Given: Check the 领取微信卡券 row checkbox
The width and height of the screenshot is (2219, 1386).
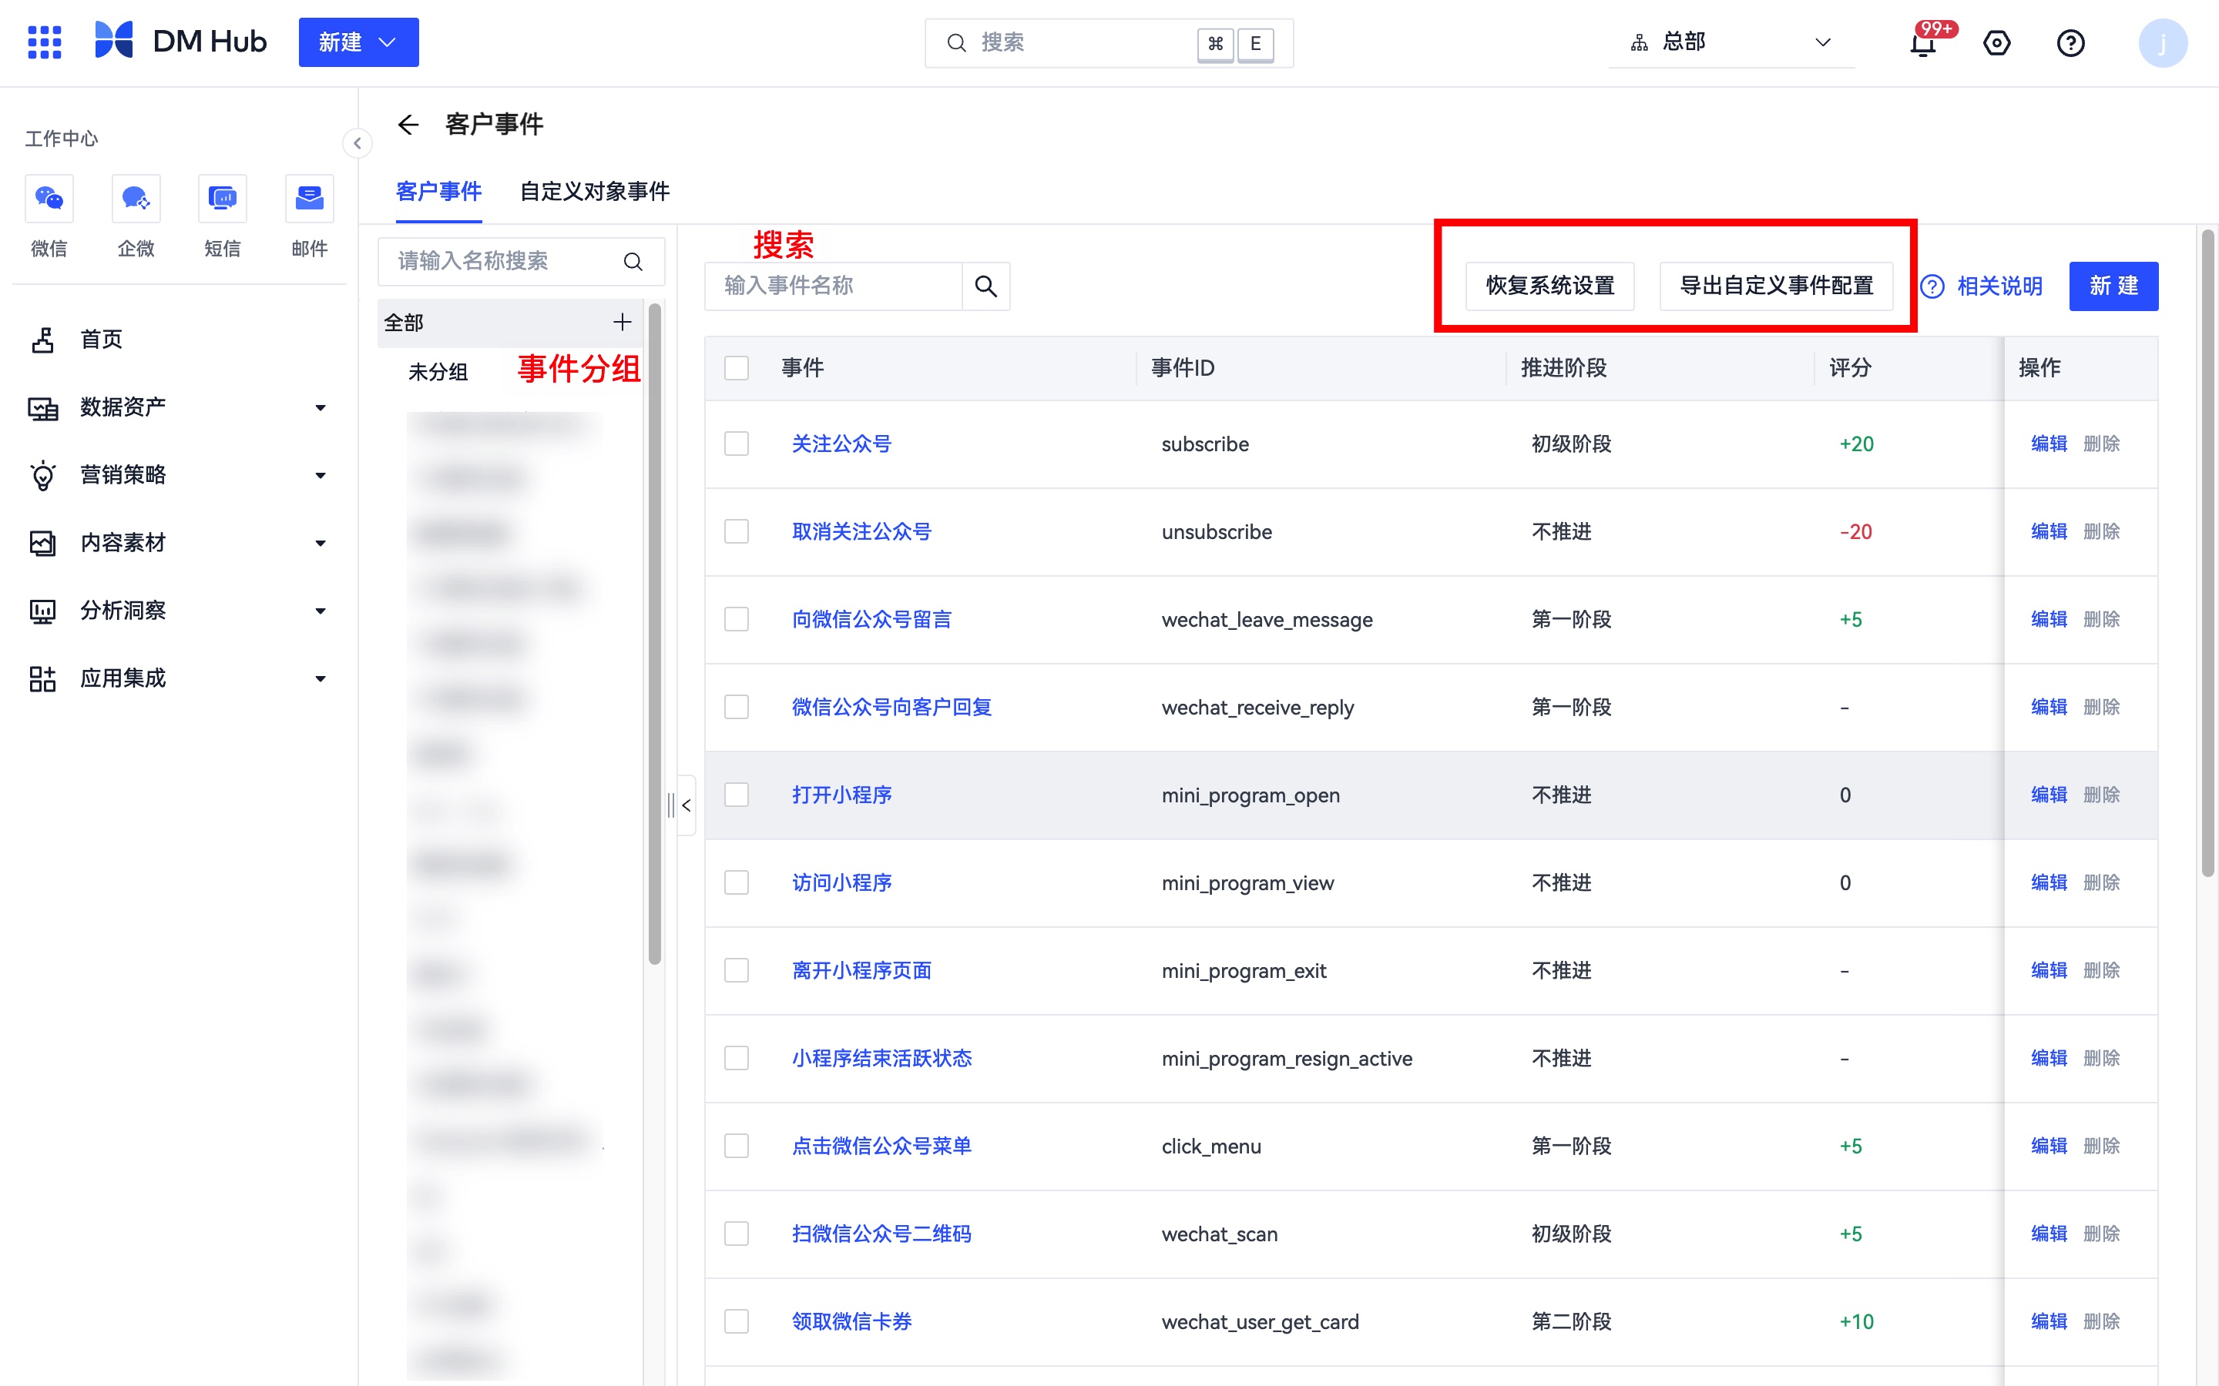Looking at the screenshot, I should (737, 1321).
